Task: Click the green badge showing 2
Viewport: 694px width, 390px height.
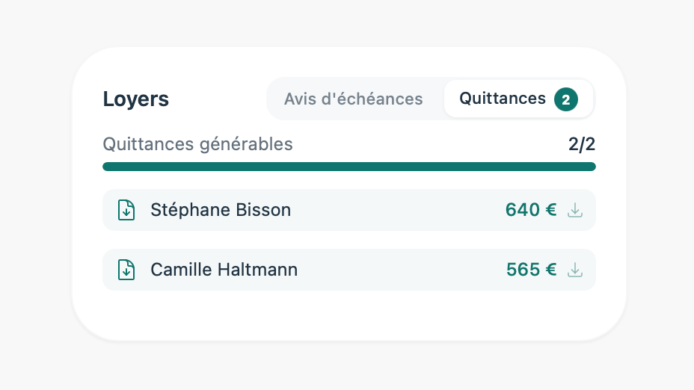Action: pos(566,99)
